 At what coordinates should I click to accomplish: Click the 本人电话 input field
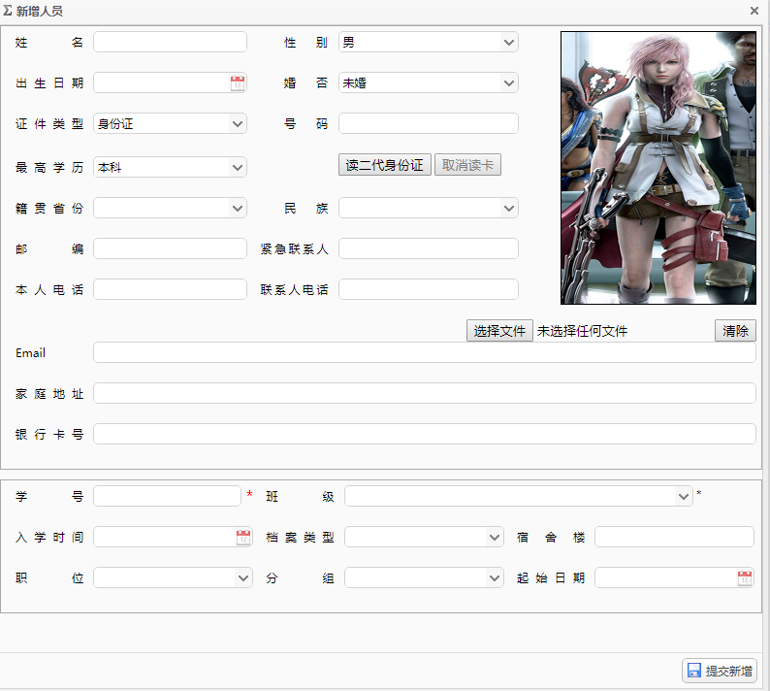170,290
